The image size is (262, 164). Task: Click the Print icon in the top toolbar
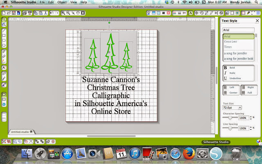(x=25, y=13)
